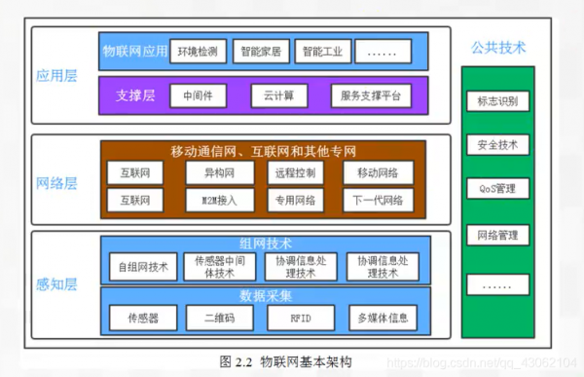Click the 互联网 box beside 异构网
This screenshot has height=377, width=584.
[x=135, y=172]
